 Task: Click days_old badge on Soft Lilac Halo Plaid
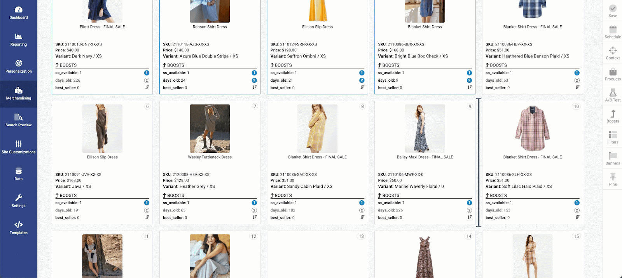coord(577,210)
